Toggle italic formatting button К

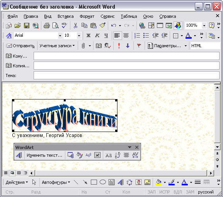(x=97, y=36)
